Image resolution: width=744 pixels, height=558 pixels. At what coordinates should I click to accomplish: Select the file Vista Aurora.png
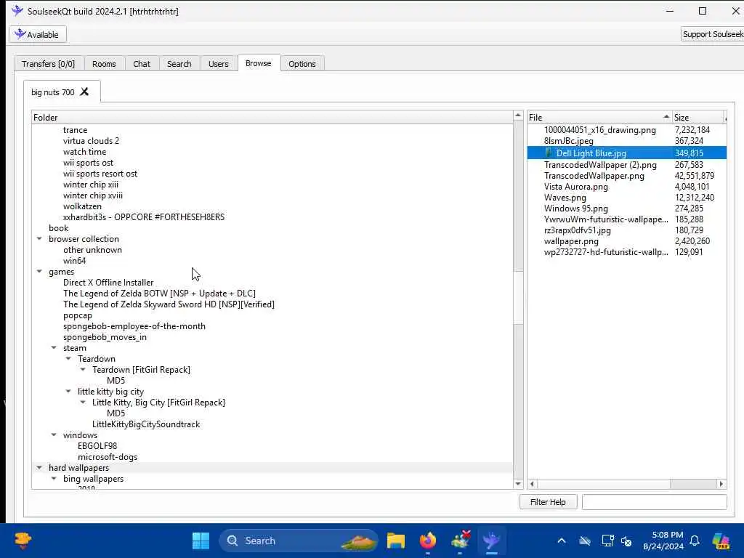pyautogui.click(x=575, y=187)
